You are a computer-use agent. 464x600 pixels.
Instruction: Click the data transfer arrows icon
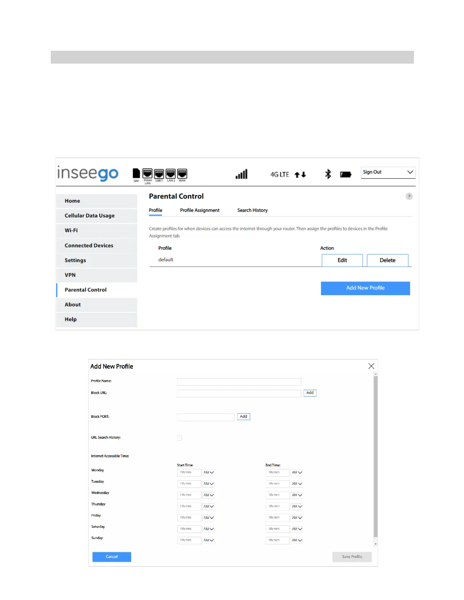click(300, 175)
